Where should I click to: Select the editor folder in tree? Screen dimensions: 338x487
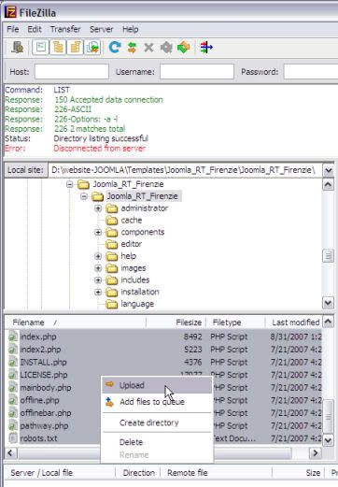click(x=132, y=244)
